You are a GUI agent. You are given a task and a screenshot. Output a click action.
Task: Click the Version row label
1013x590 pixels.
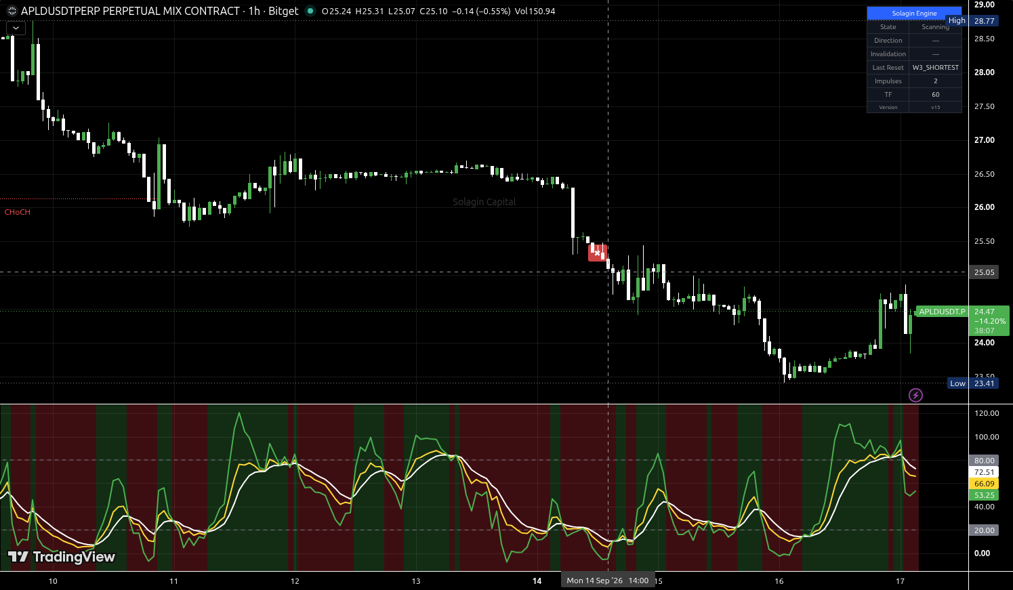click(888, 107)
